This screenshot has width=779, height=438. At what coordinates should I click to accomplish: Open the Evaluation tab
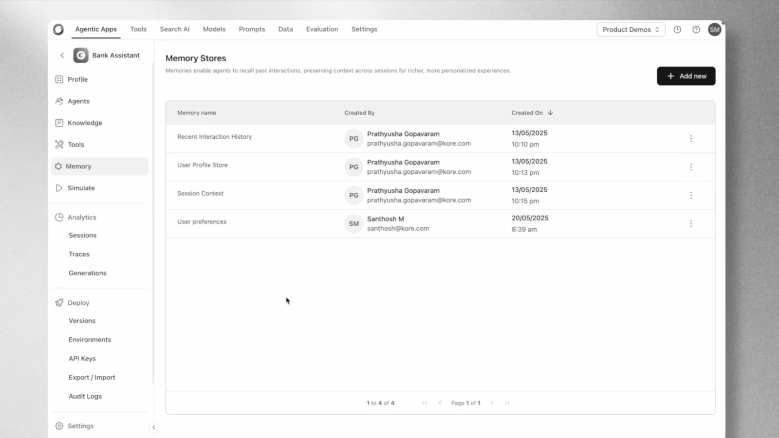pos(322,29)
